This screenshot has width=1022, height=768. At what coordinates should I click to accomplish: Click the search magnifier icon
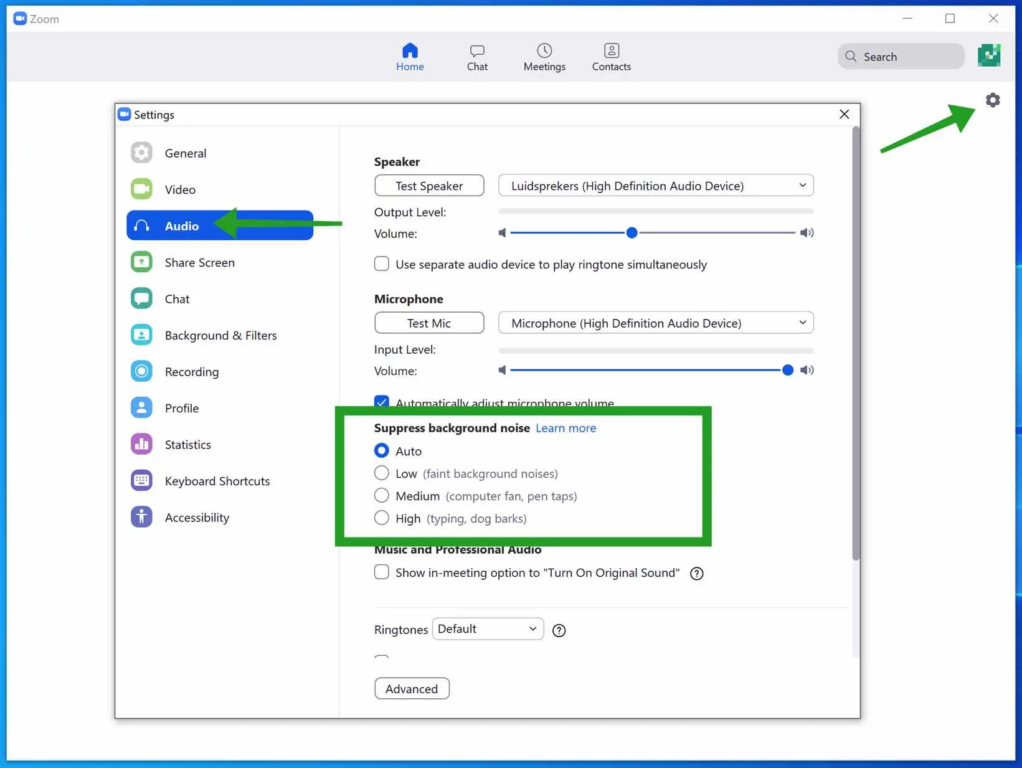(x=851, y=56)
